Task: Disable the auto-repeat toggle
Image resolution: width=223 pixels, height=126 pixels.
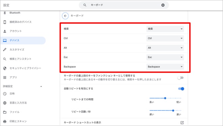Action: [181, 89]
